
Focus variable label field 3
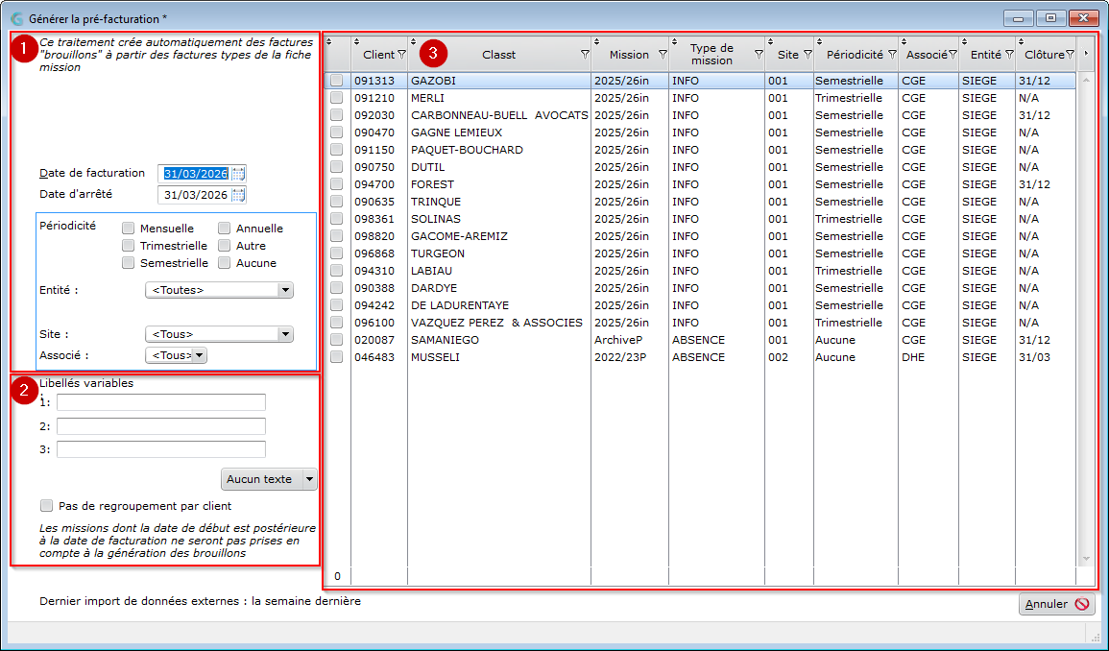(161, 449)
